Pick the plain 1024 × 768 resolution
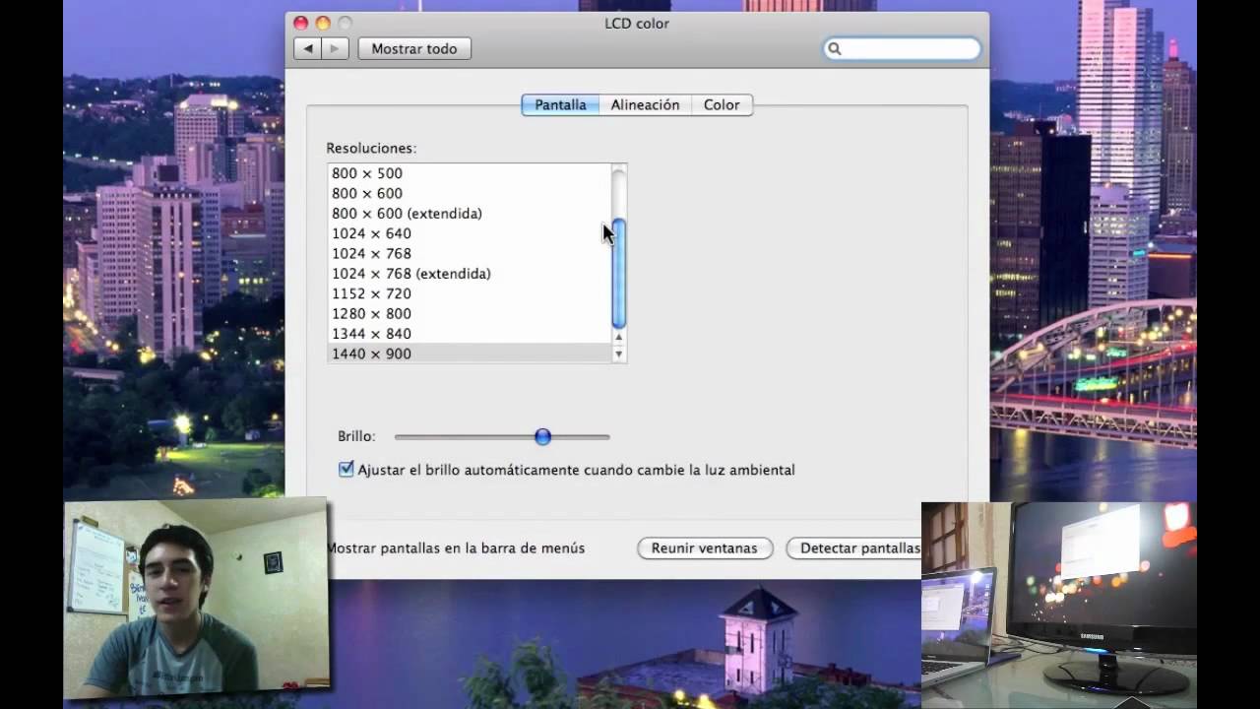Viewport: 1260px width, 709px height. [x=469, y=253]
